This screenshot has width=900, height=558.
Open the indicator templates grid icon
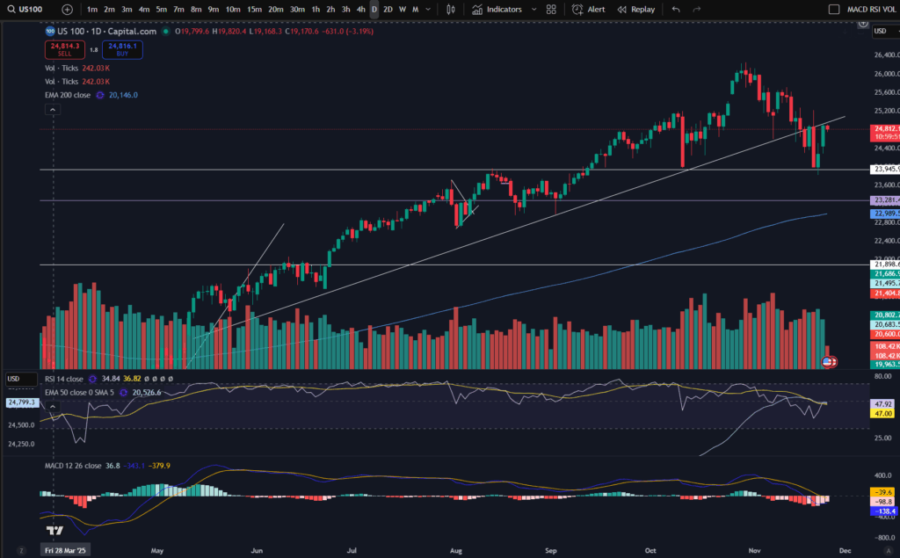click(551, 9)
